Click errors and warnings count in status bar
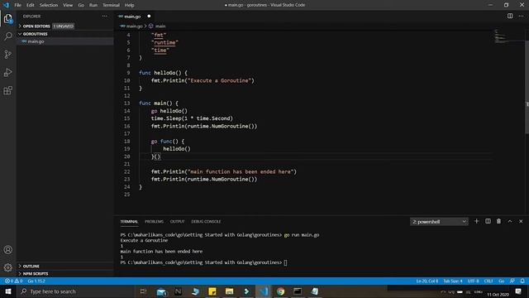Screen dimensions: 529x298 pyautogui.click(x=13, y=281)
